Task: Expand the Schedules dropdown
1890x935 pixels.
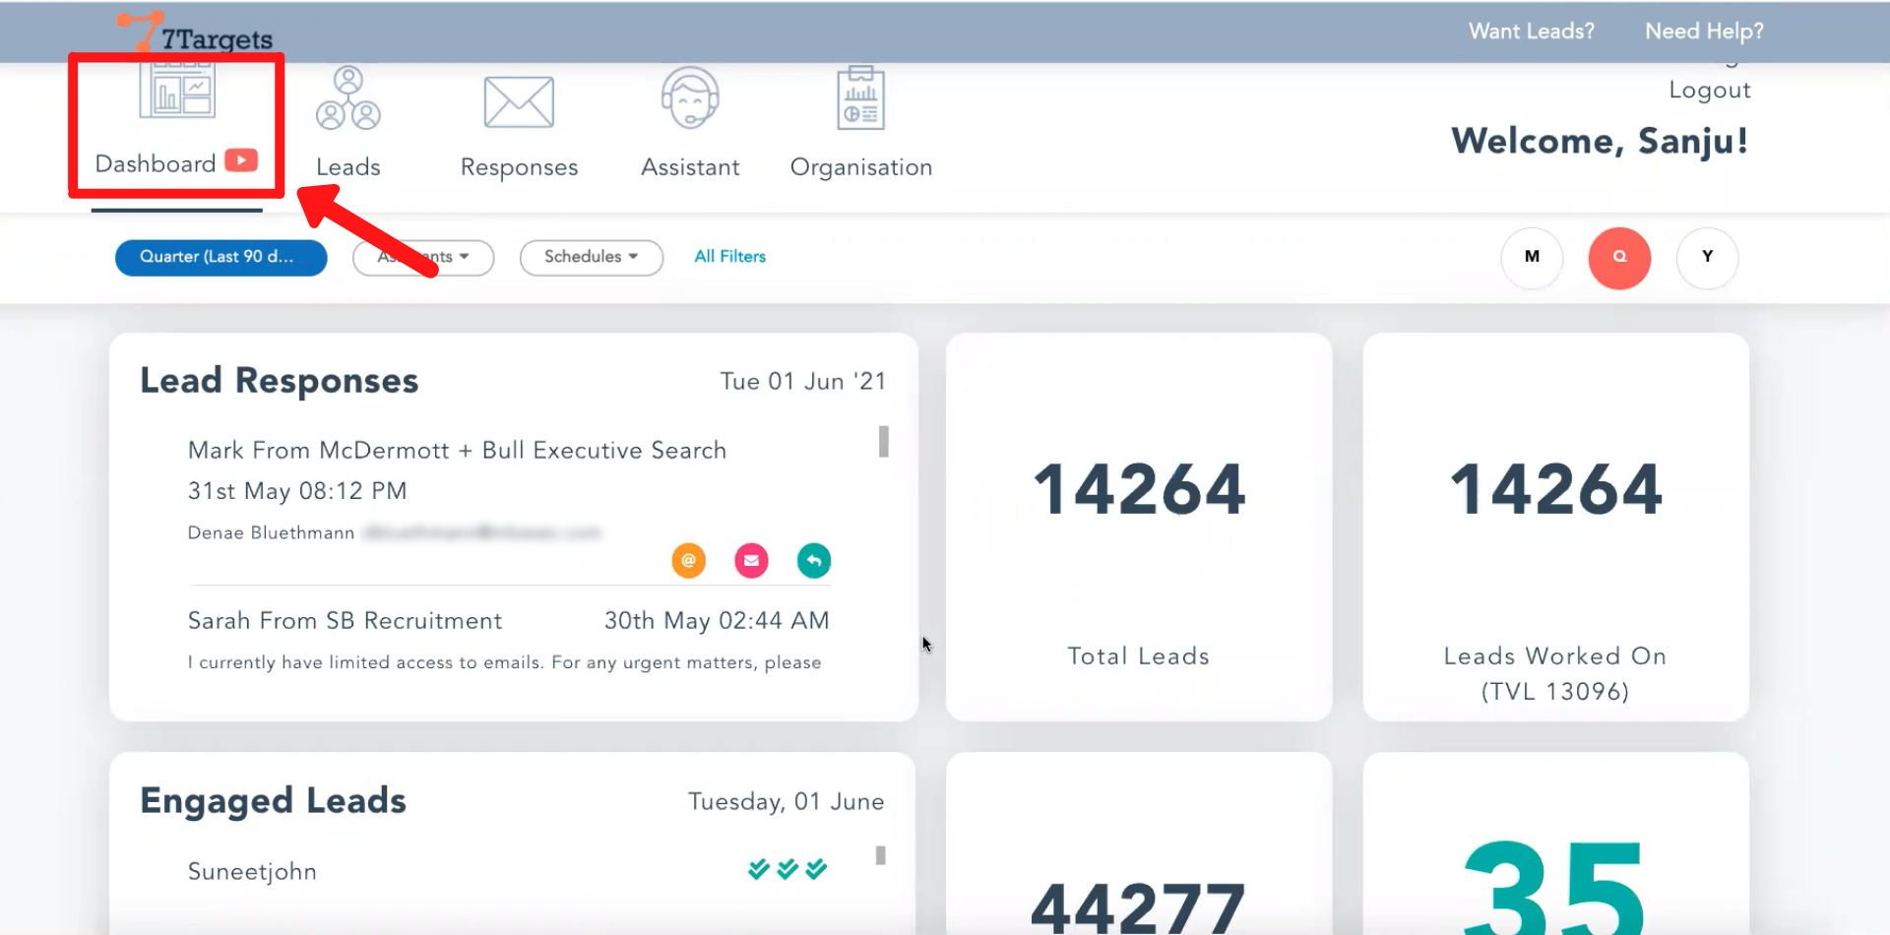Action: 591,257
